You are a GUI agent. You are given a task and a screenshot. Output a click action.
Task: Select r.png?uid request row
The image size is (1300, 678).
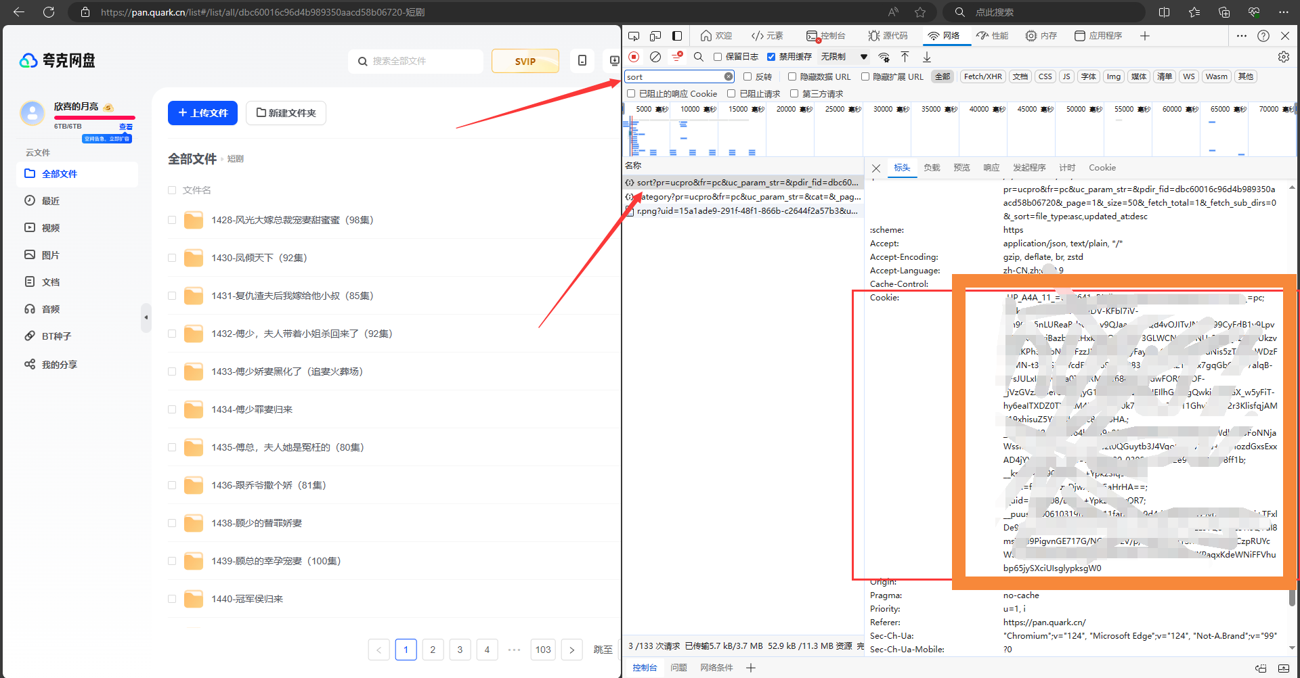coord(743,211)
